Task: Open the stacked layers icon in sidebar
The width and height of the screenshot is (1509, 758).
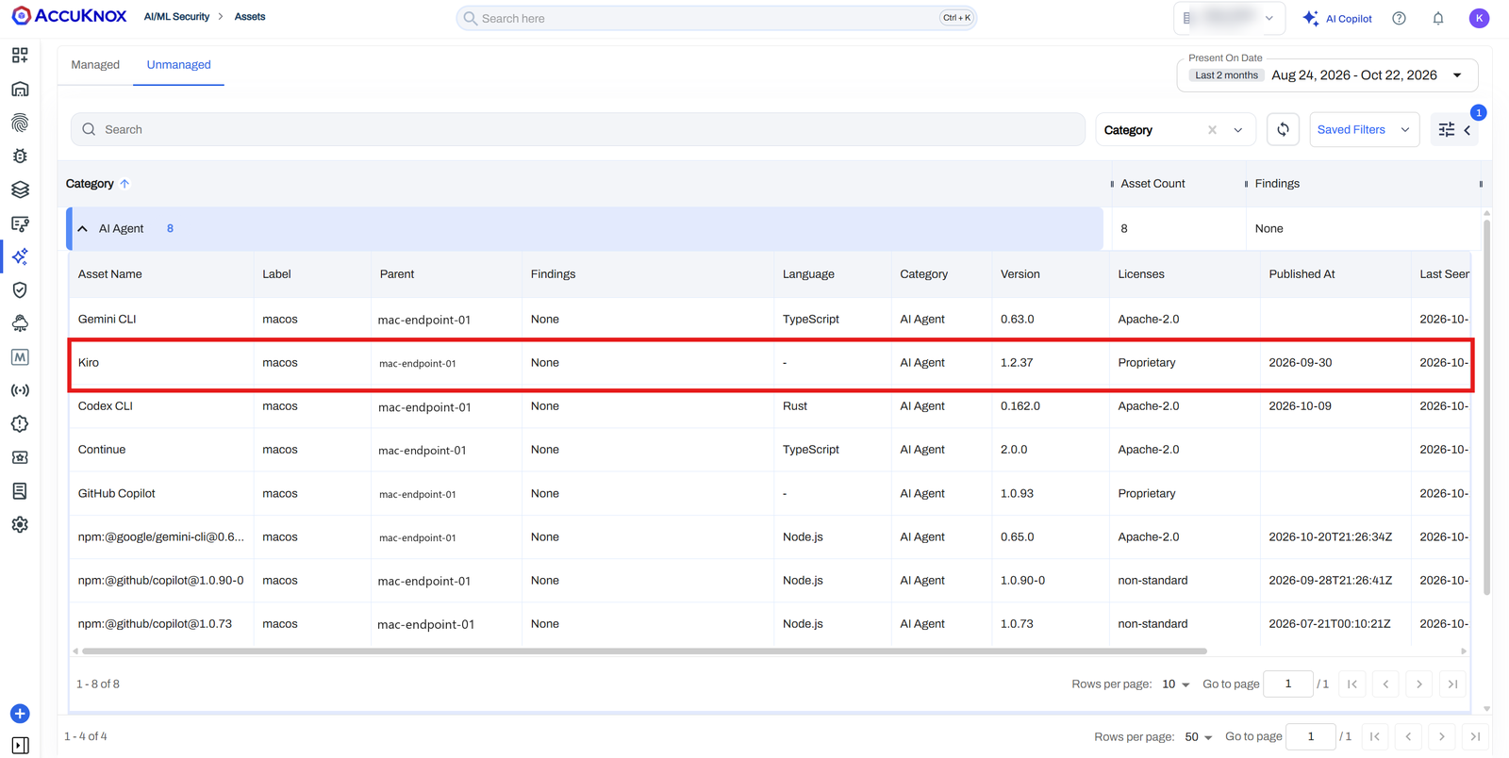Action: [x=20, y=189]
